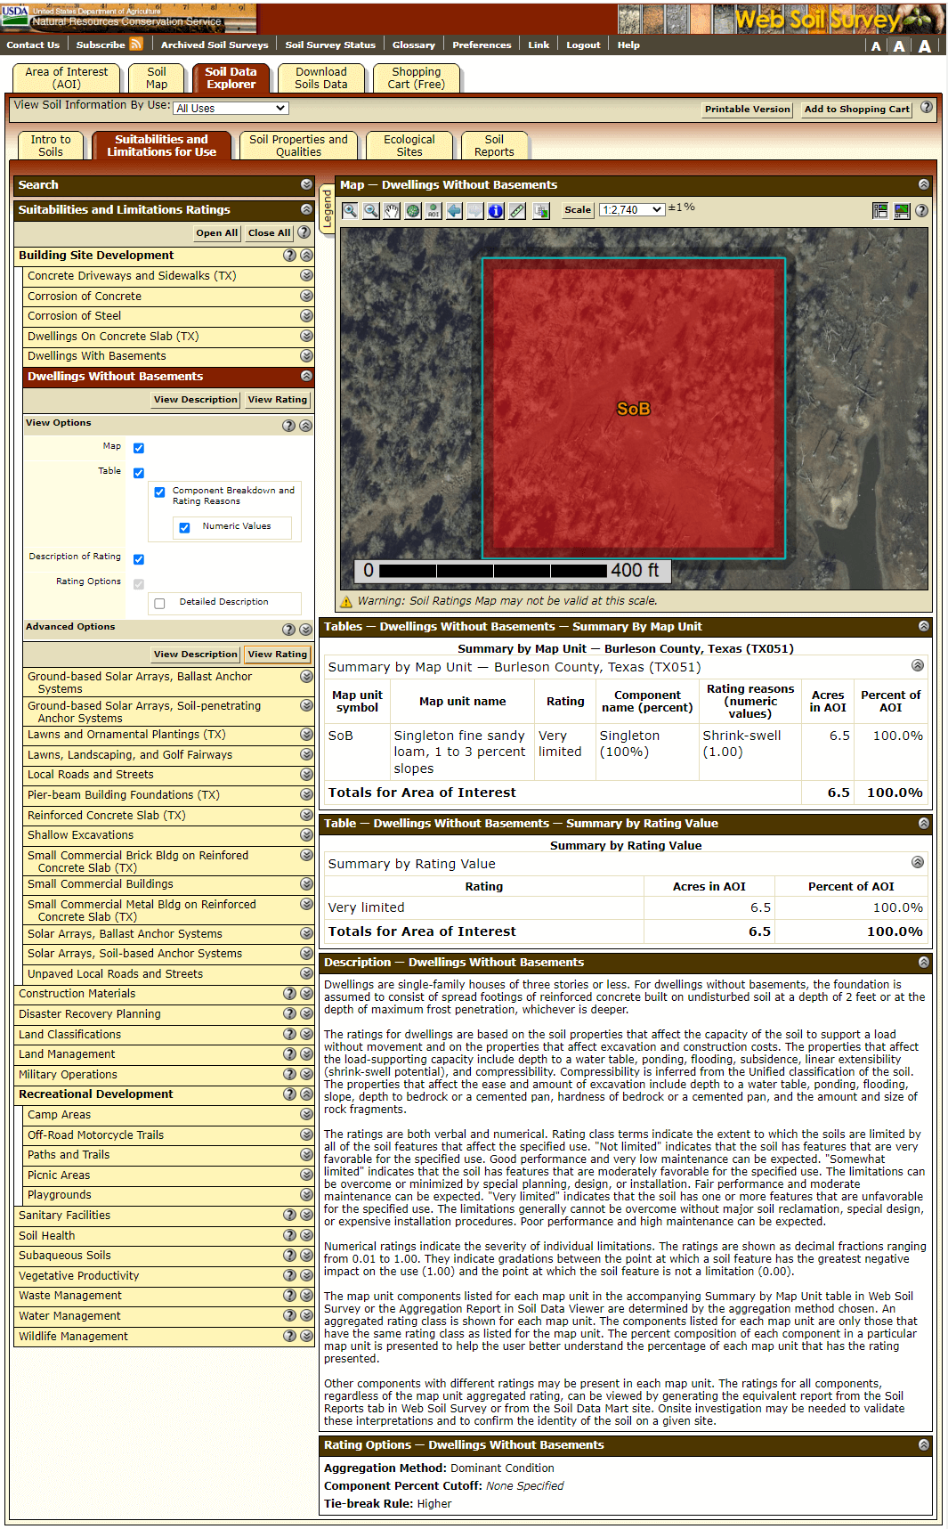Open help for Building Site Development
The height and width of the screenshot is (1529, 948).
pyautogui.click(x=289, y=256)
